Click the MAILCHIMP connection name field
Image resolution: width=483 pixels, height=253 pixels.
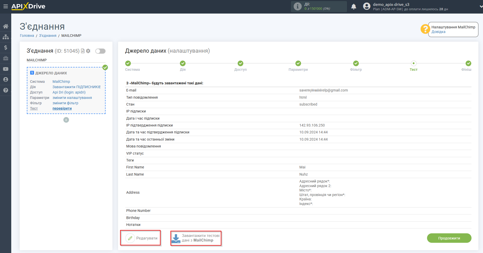tap(66, 60)
